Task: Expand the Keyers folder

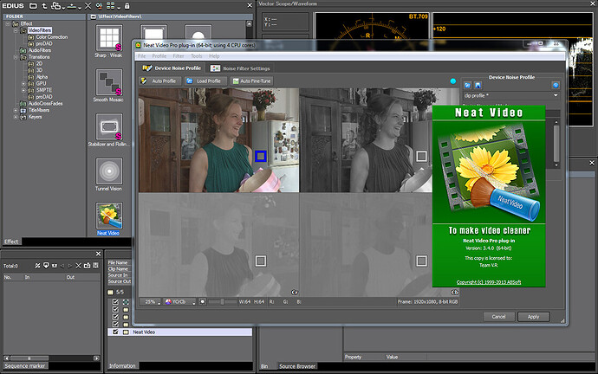Action: (16, 117)
